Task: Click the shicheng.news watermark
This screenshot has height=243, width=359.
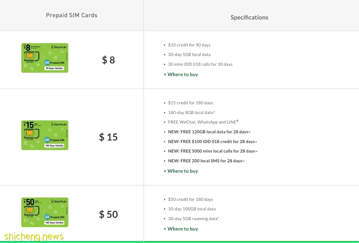Action: point(34,236)
